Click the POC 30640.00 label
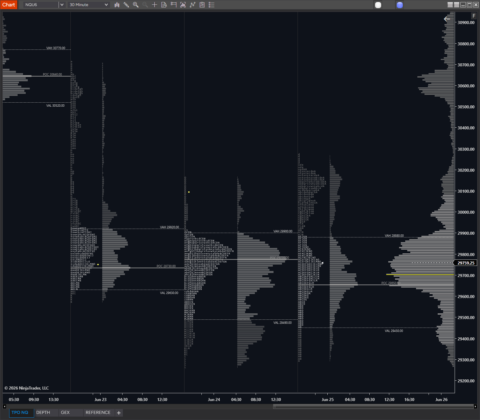Screen dimensions: 480x420 pos(52,75)
